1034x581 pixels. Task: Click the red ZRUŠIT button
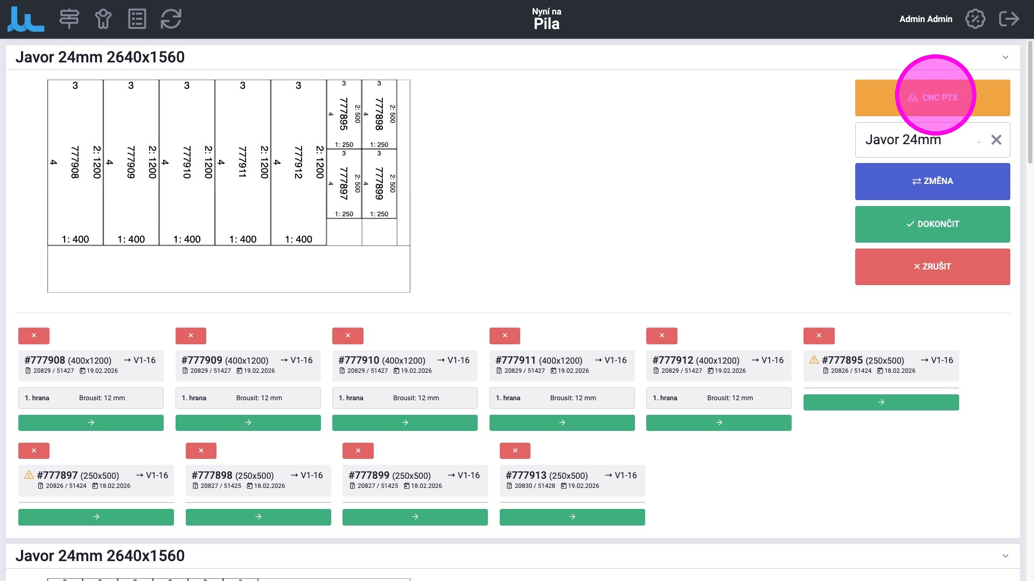[932, 266]
